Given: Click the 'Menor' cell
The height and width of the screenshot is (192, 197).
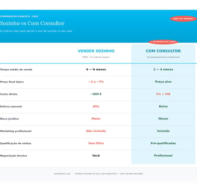Looking at the screenshot, I should point(163,119).
